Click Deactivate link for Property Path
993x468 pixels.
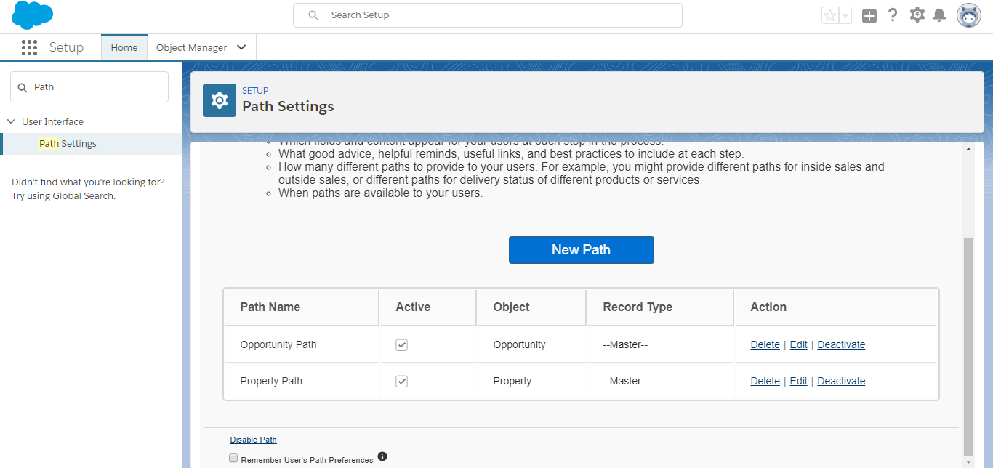(841, 382)
